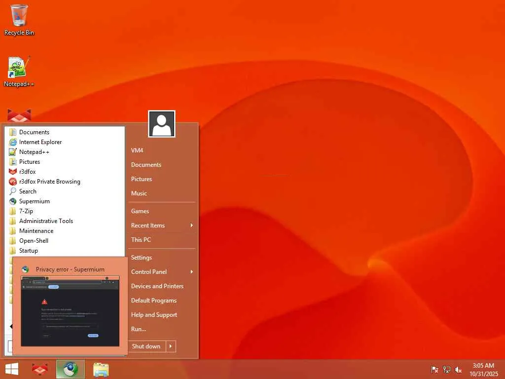Open the Shut down options arrow
The width and height of the screenshot is (505, 379).
[x=171, y=346]
